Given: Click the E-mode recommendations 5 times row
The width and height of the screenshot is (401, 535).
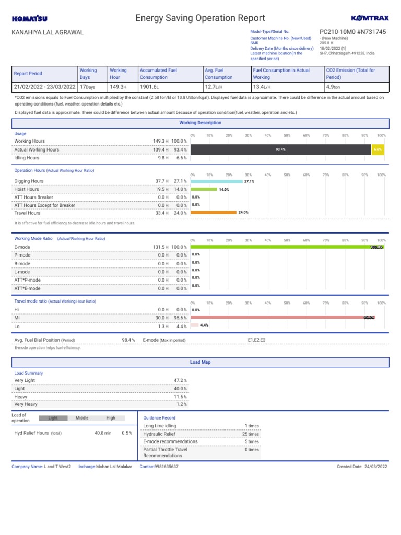Looking at the screenshot, I should 201,442.
